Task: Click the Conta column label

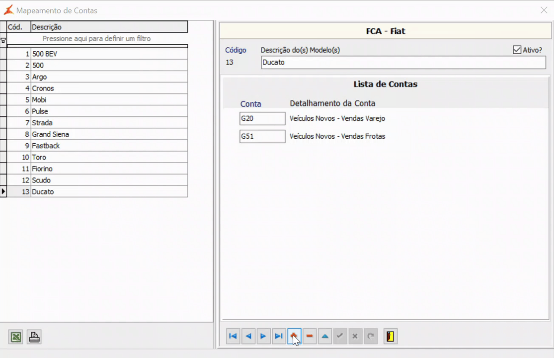Action: pos(251,104)
